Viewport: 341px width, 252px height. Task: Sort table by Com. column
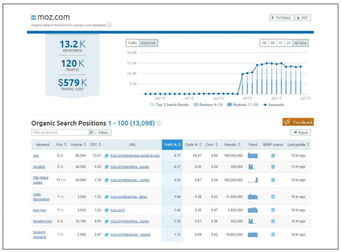[x=212, y=145]
